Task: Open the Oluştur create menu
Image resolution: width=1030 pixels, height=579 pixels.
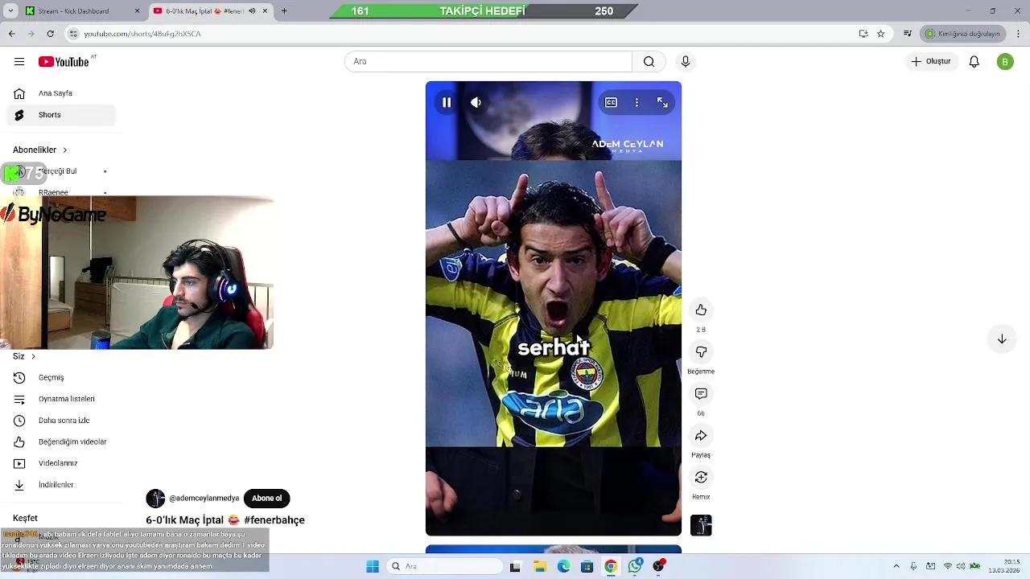Action: (x=931, y=62)
